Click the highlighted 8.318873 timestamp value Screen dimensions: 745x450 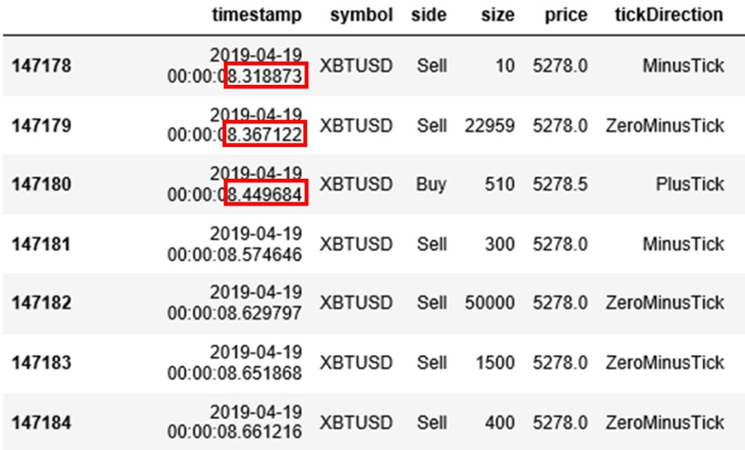point(266,77)
